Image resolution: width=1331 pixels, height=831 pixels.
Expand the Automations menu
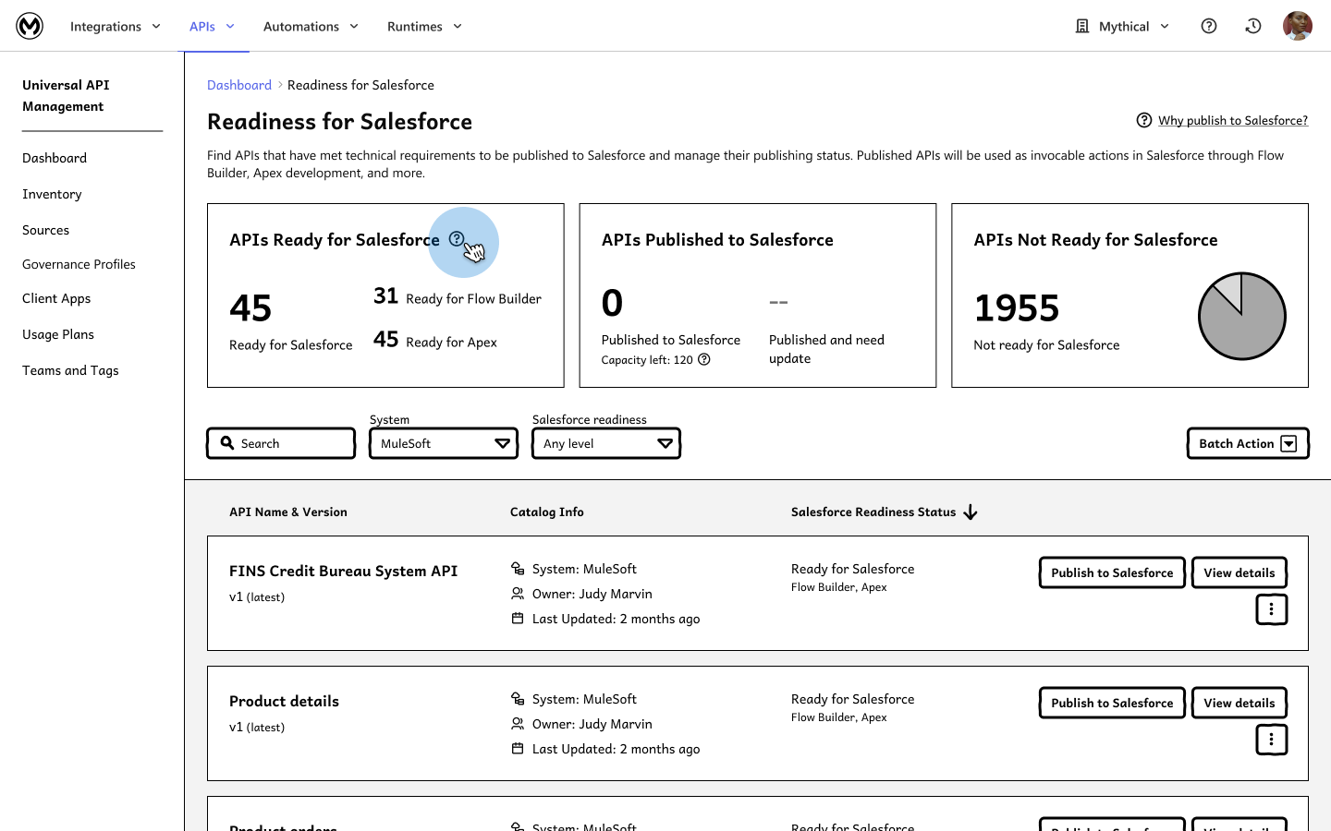(311, 26)
